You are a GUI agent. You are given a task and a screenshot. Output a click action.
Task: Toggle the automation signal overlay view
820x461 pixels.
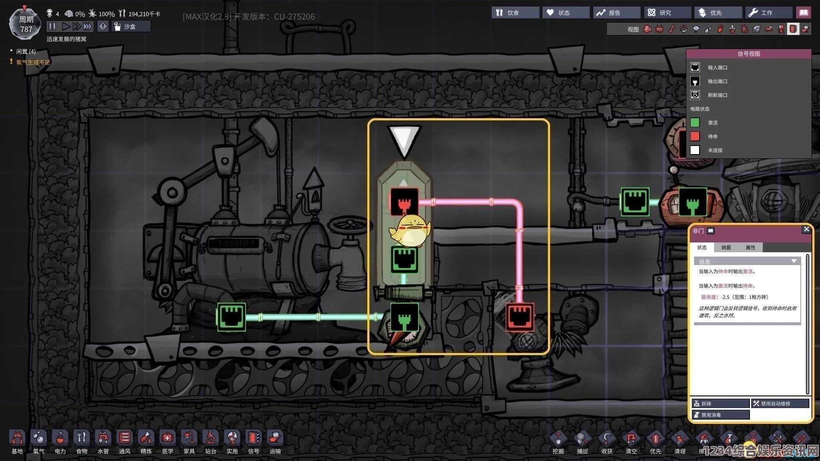tap(793, 29)
